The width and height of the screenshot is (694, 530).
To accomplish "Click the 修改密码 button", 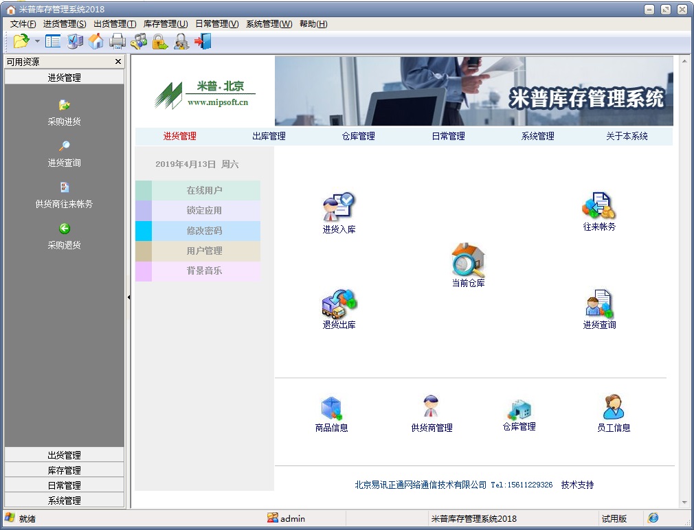I will click(198, 231).
